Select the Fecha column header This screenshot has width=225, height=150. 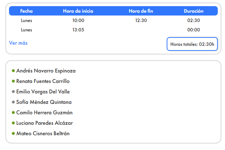pyautogui.click(x=26, y=11)
